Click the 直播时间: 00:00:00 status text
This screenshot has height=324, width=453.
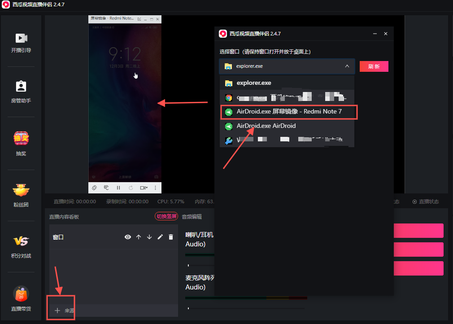coord(75,201)
